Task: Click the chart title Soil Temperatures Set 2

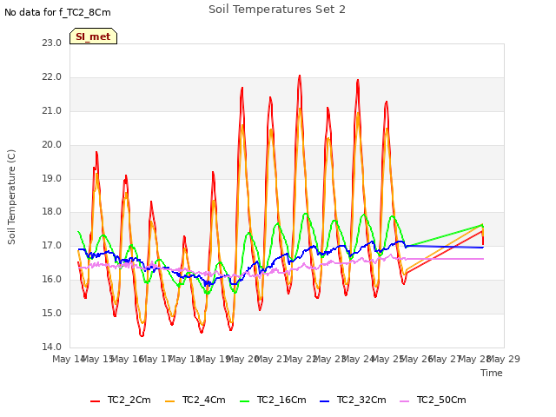Action: coord(277,10)
